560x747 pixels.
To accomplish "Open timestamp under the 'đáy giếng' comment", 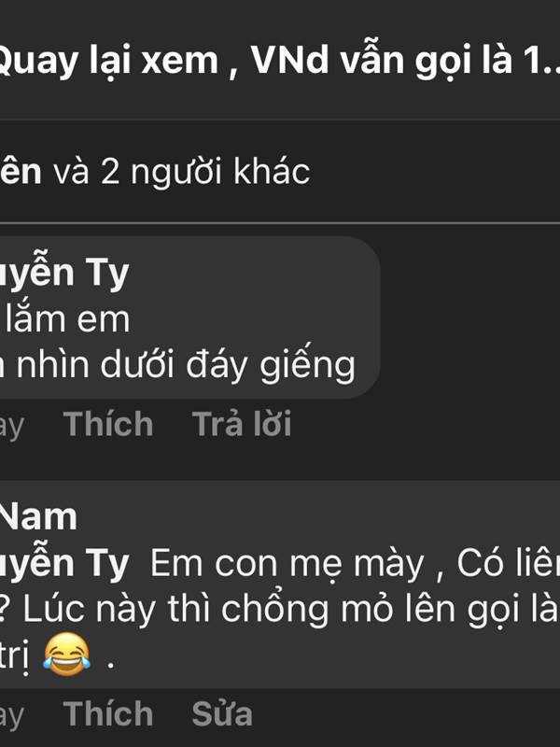I will (12, 426).
